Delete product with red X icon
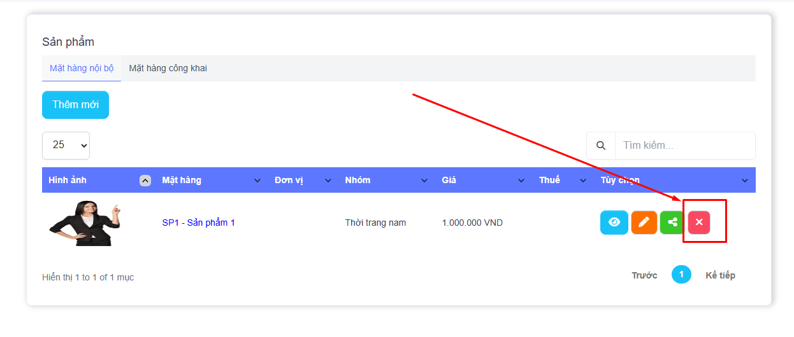The height and width of the screenshot is (337, 794). coord(699,222)
